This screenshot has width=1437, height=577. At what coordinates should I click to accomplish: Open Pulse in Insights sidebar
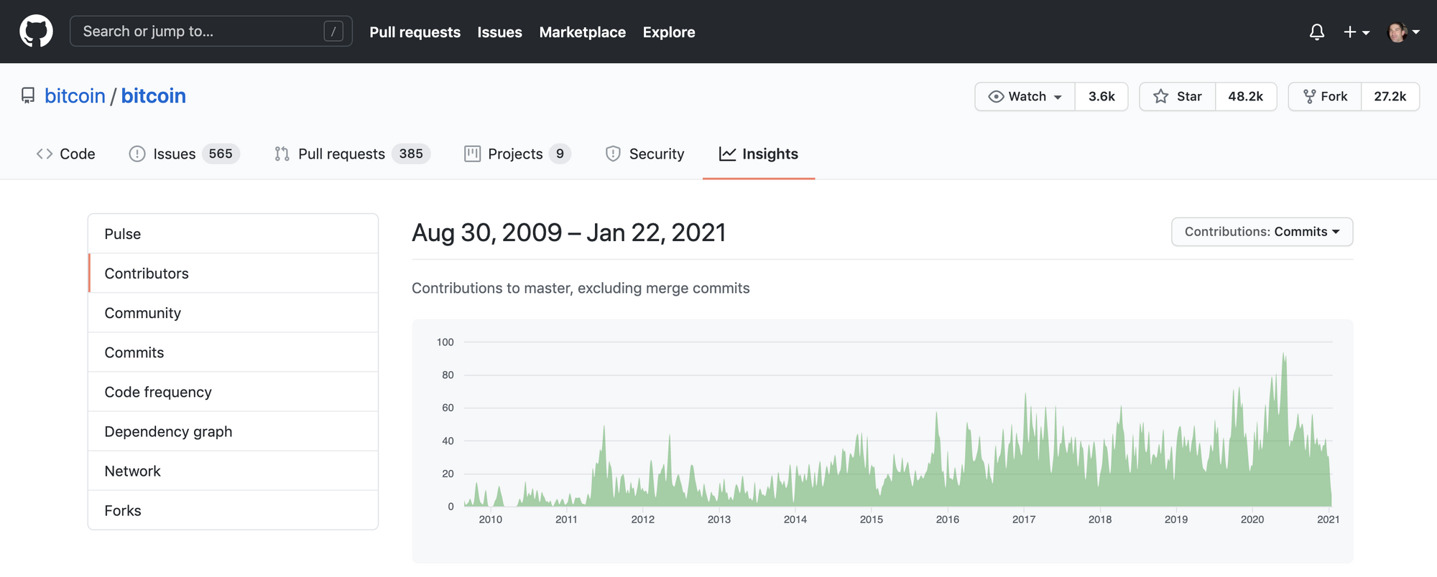tap(233, 234)
